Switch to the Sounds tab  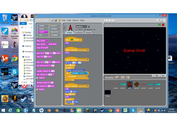click(89, 33)
